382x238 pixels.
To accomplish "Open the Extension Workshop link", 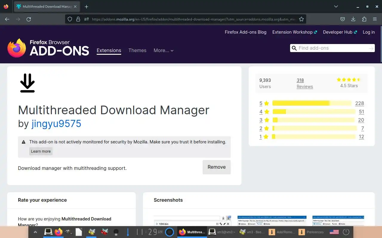I will [x=295, y=32].
